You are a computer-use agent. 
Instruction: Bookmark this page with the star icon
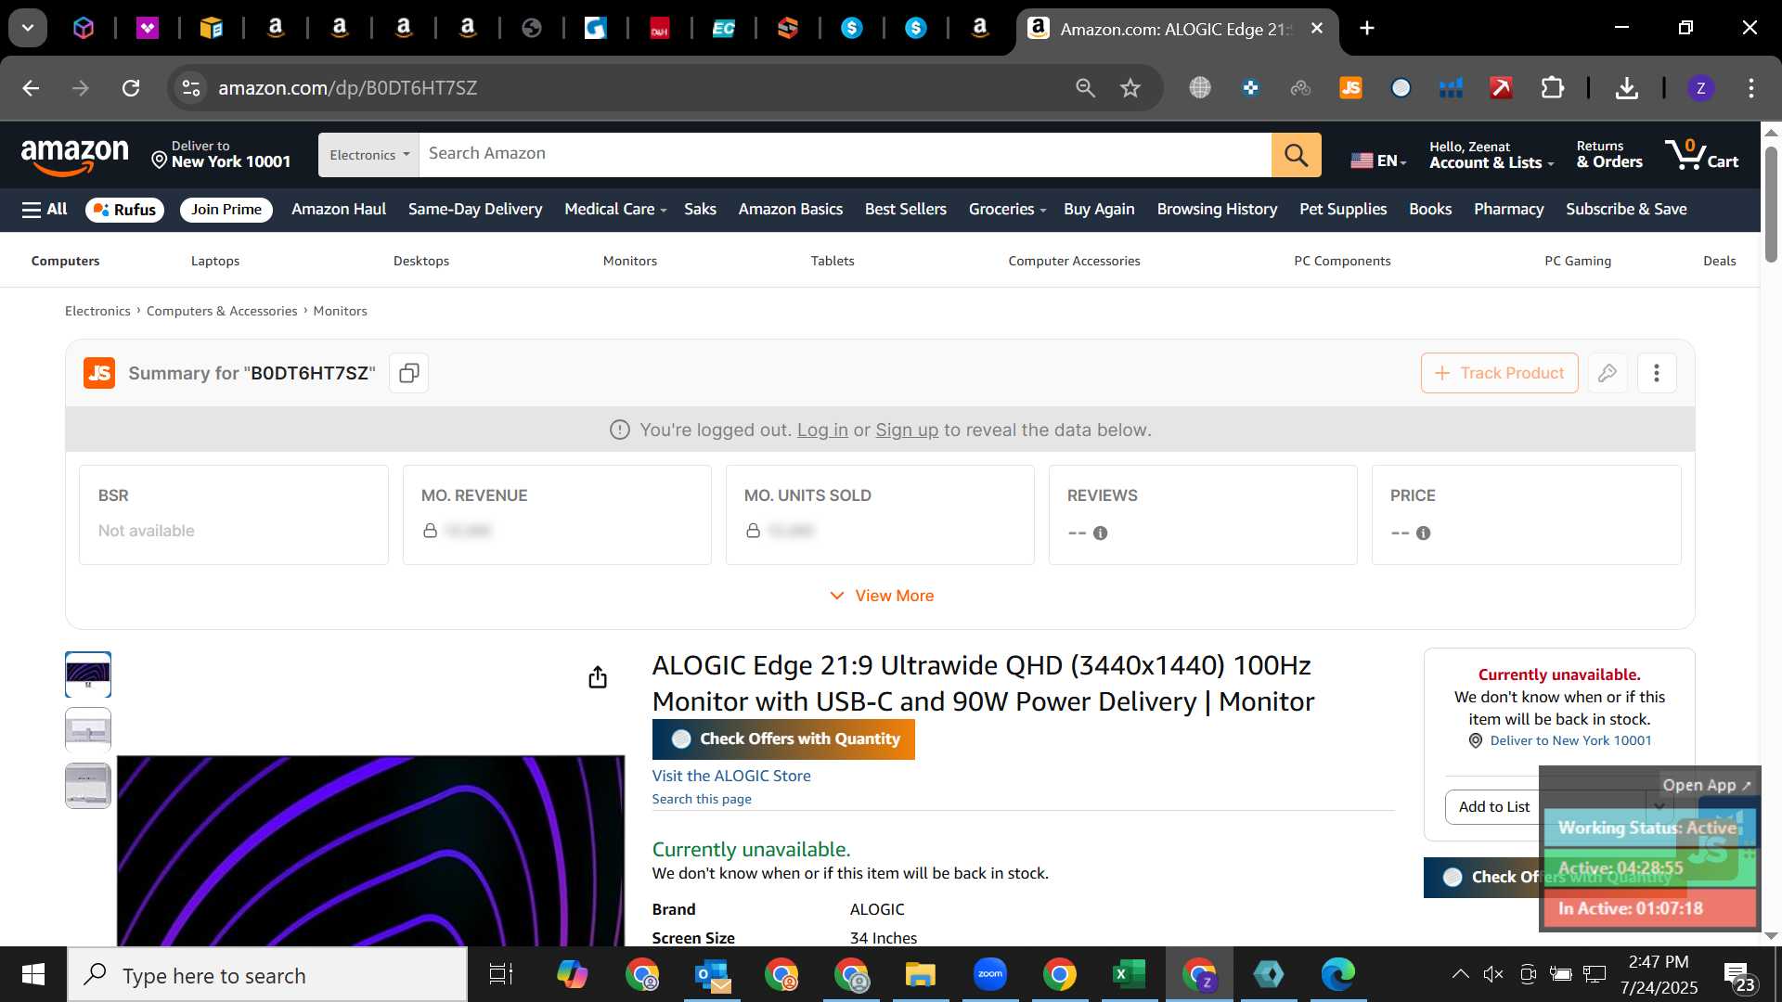[x=1130, y=88]
